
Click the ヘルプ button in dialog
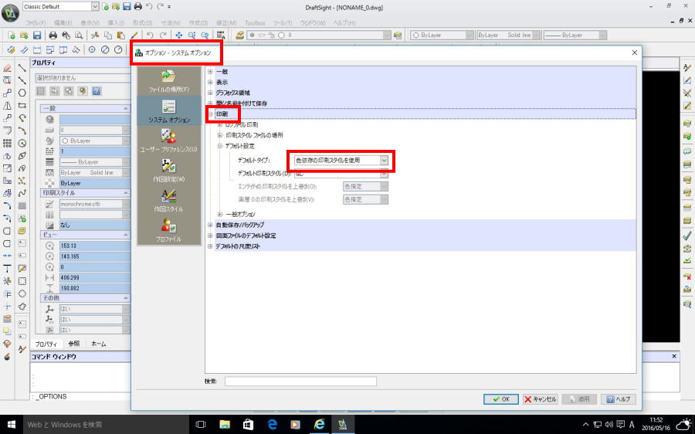(x=619, y=399)
